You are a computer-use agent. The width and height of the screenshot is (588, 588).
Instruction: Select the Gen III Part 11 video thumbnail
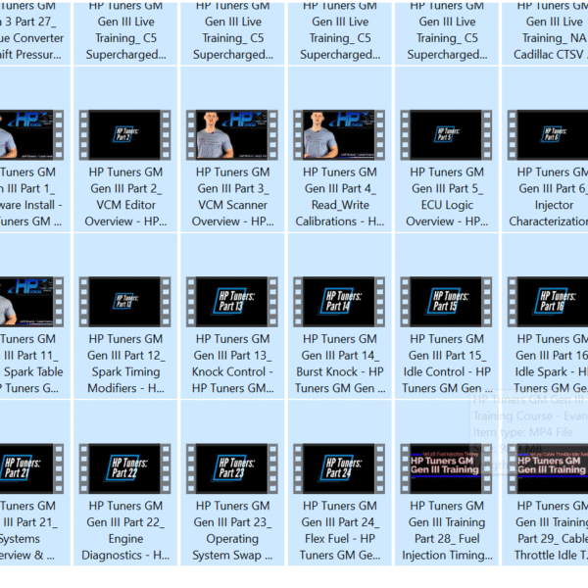coord(31,302)
